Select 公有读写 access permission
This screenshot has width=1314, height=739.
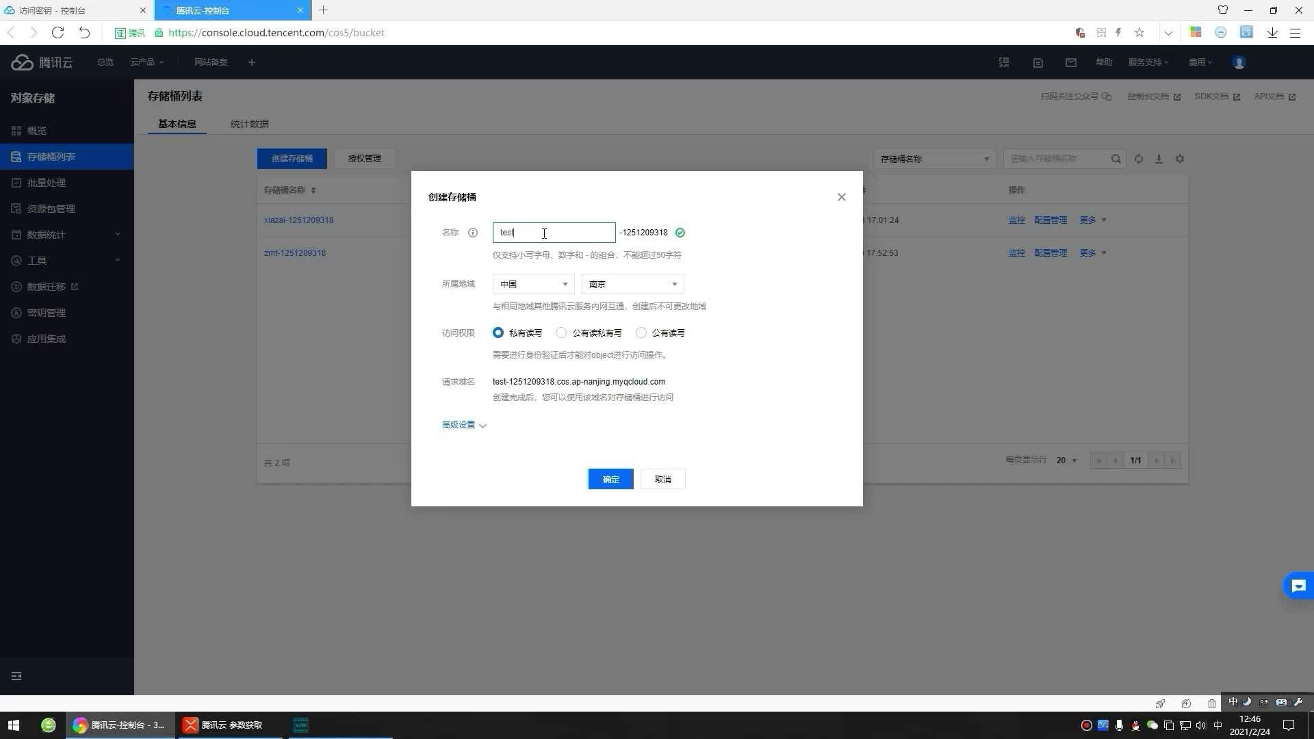tap(641, 333)
